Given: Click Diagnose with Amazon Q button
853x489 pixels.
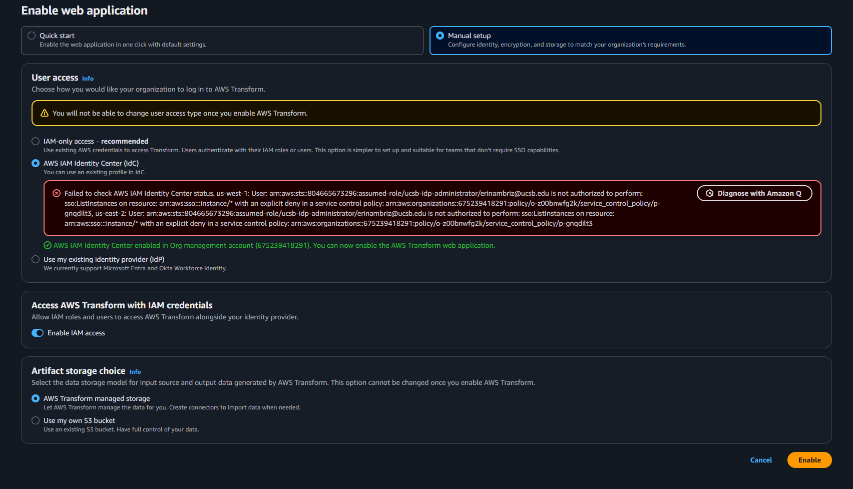Looking at the screenshot, I should pos(754,193).
